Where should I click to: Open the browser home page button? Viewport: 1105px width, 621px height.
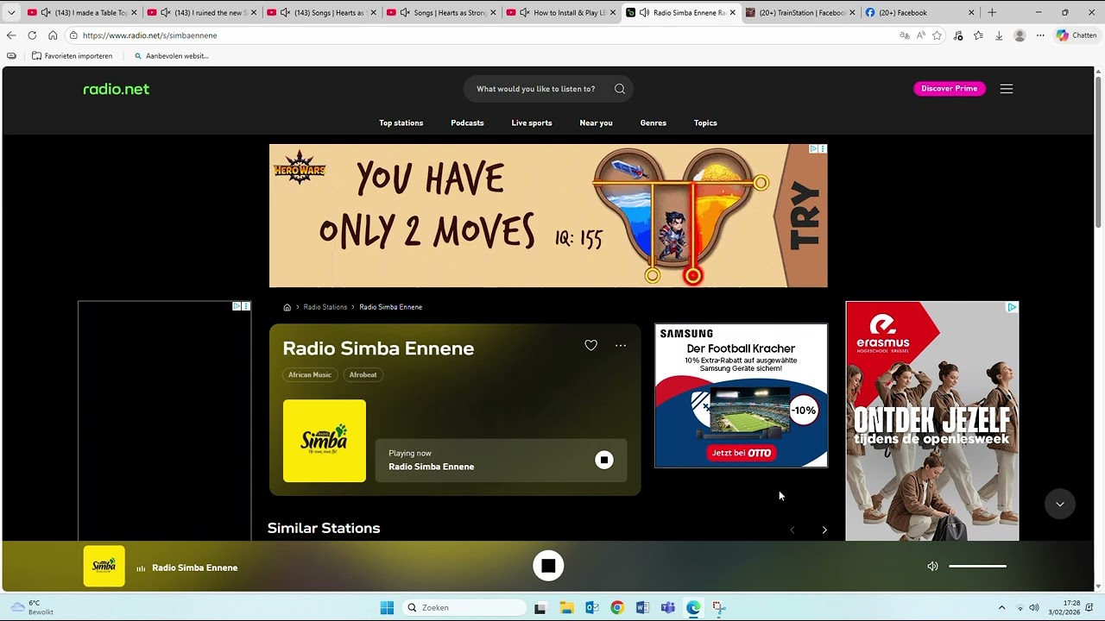pyautogui.click(x=53, y=35)
